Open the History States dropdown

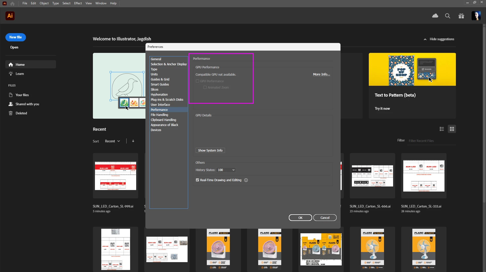click(x=226, y=170)
